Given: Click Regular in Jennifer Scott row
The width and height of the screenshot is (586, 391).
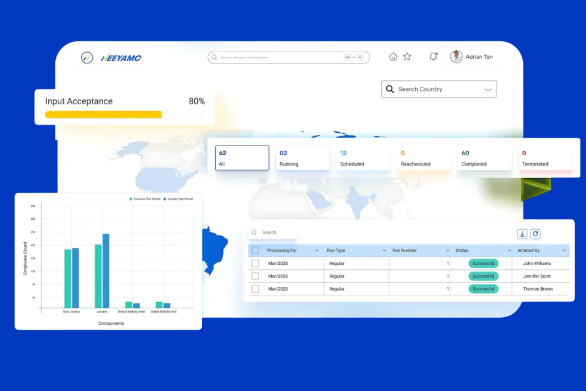Looking at the screenshot, I should tap(337, 276).
